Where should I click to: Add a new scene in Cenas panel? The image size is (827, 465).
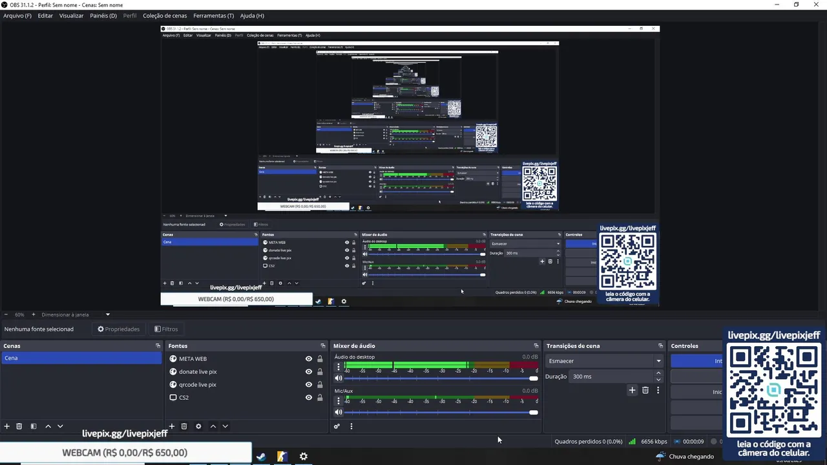click(7, 426)
